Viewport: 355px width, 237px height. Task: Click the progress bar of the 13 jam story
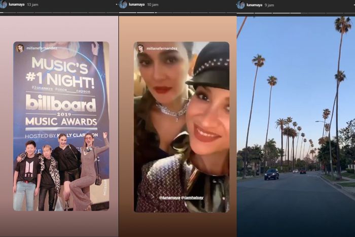click(x=59, y=13)
